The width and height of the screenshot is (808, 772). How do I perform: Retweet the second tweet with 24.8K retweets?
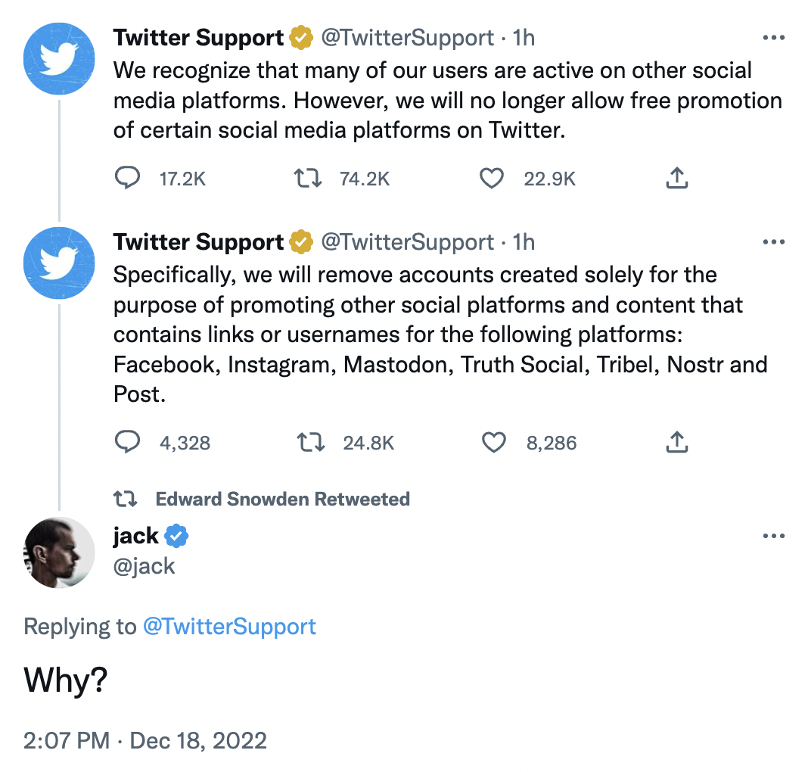pyautogui.click(x=311, y=442)
